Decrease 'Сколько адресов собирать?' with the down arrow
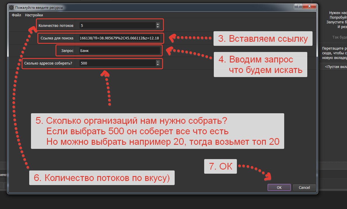The image size is (347, 209). (x=158, y=65)
